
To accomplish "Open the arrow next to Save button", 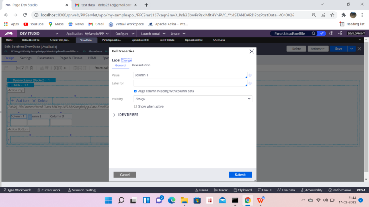I will coord(351,49).
